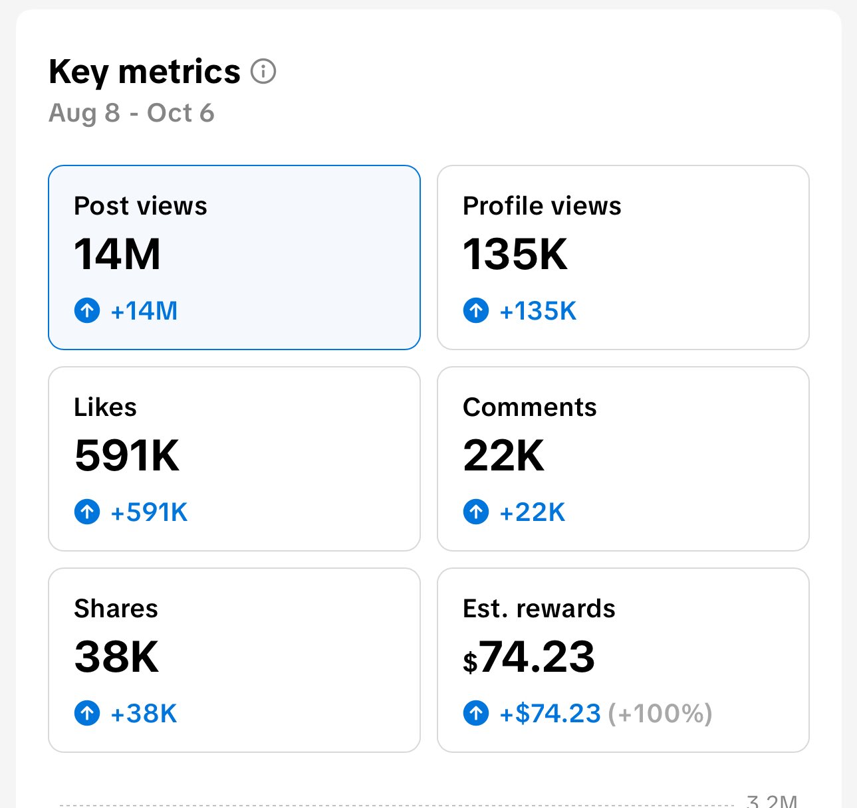Click the upward arrow icon below Shares

87,714
